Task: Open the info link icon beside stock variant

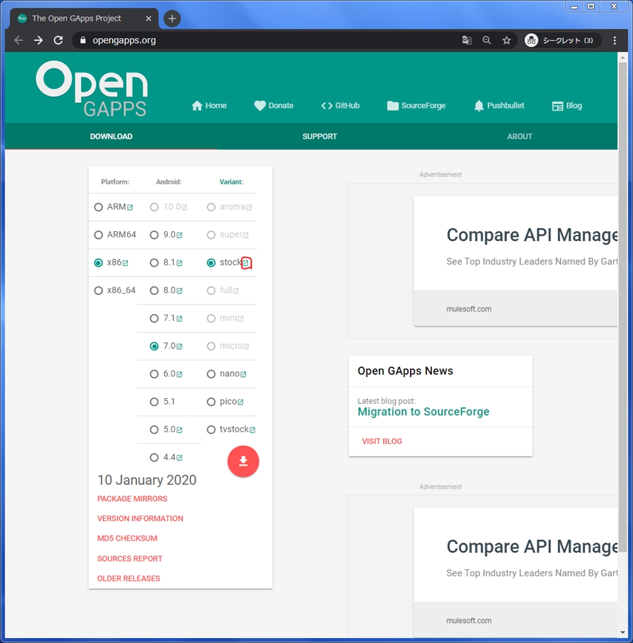Action: click(246, 263)
